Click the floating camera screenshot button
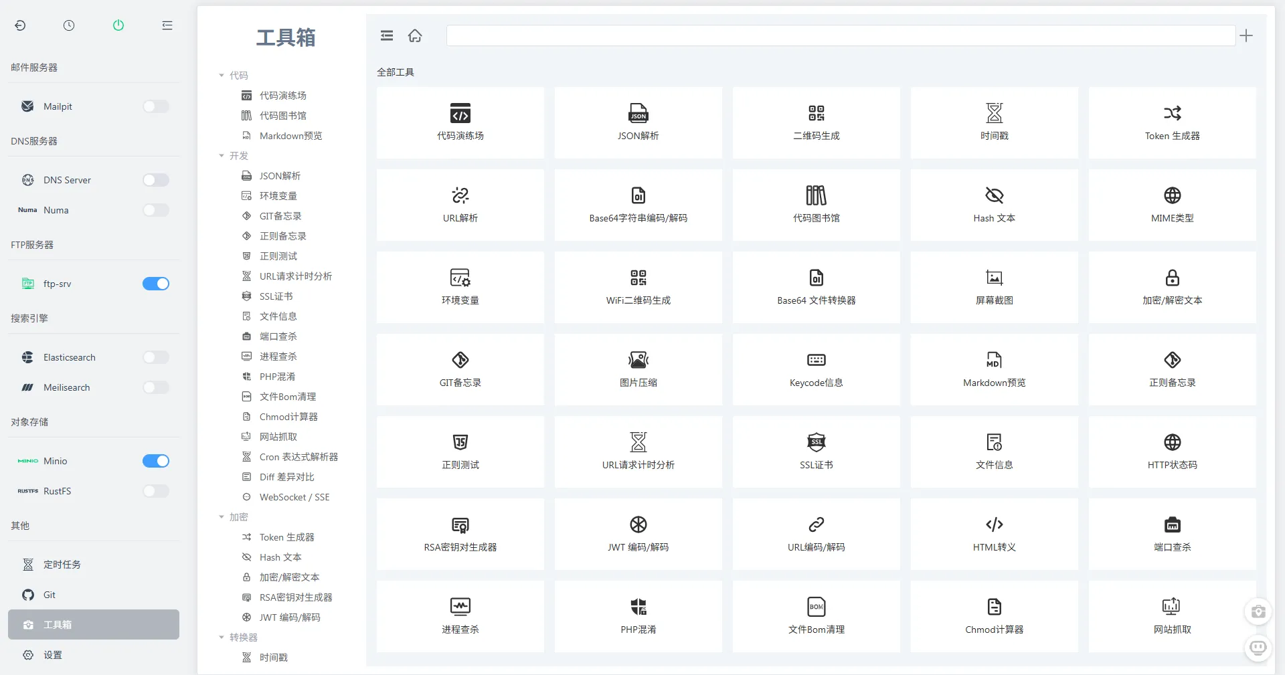The image size is (1285, 675). 1258,611
